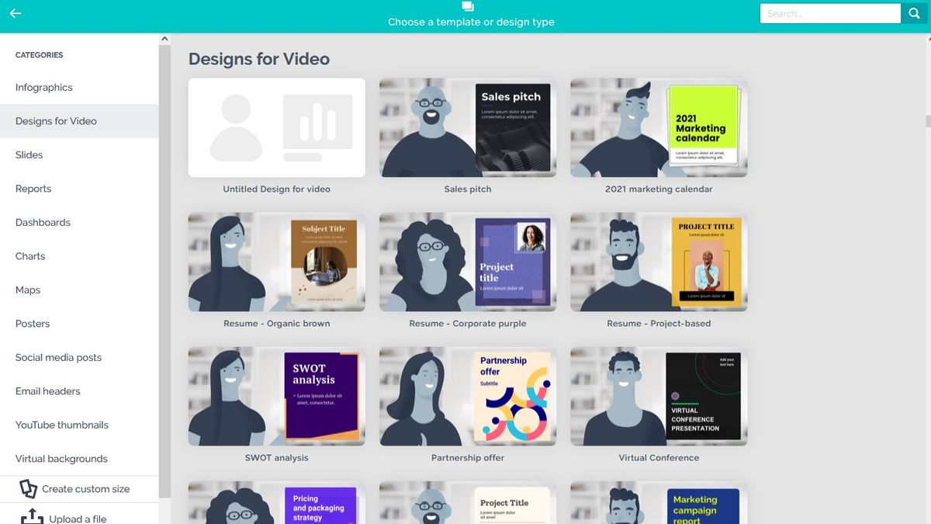Screen dimensions: 931x524
Task: Open the SWOT analysis template
Action: click(x=276, y=397)
